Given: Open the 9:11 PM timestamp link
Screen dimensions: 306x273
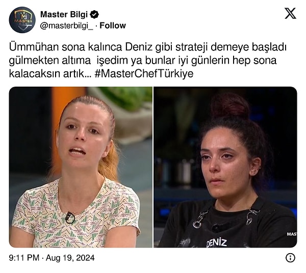Looking at the screenshot, I should (24, 258).
